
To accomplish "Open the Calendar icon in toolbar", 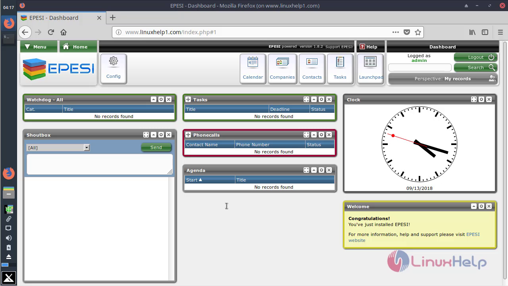I will [x=253, y=68].
